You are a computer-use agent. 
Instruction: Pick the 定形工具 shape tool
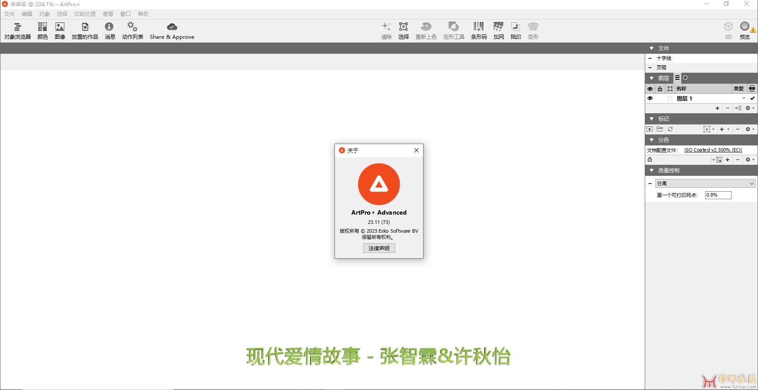[x=454, y=31]
